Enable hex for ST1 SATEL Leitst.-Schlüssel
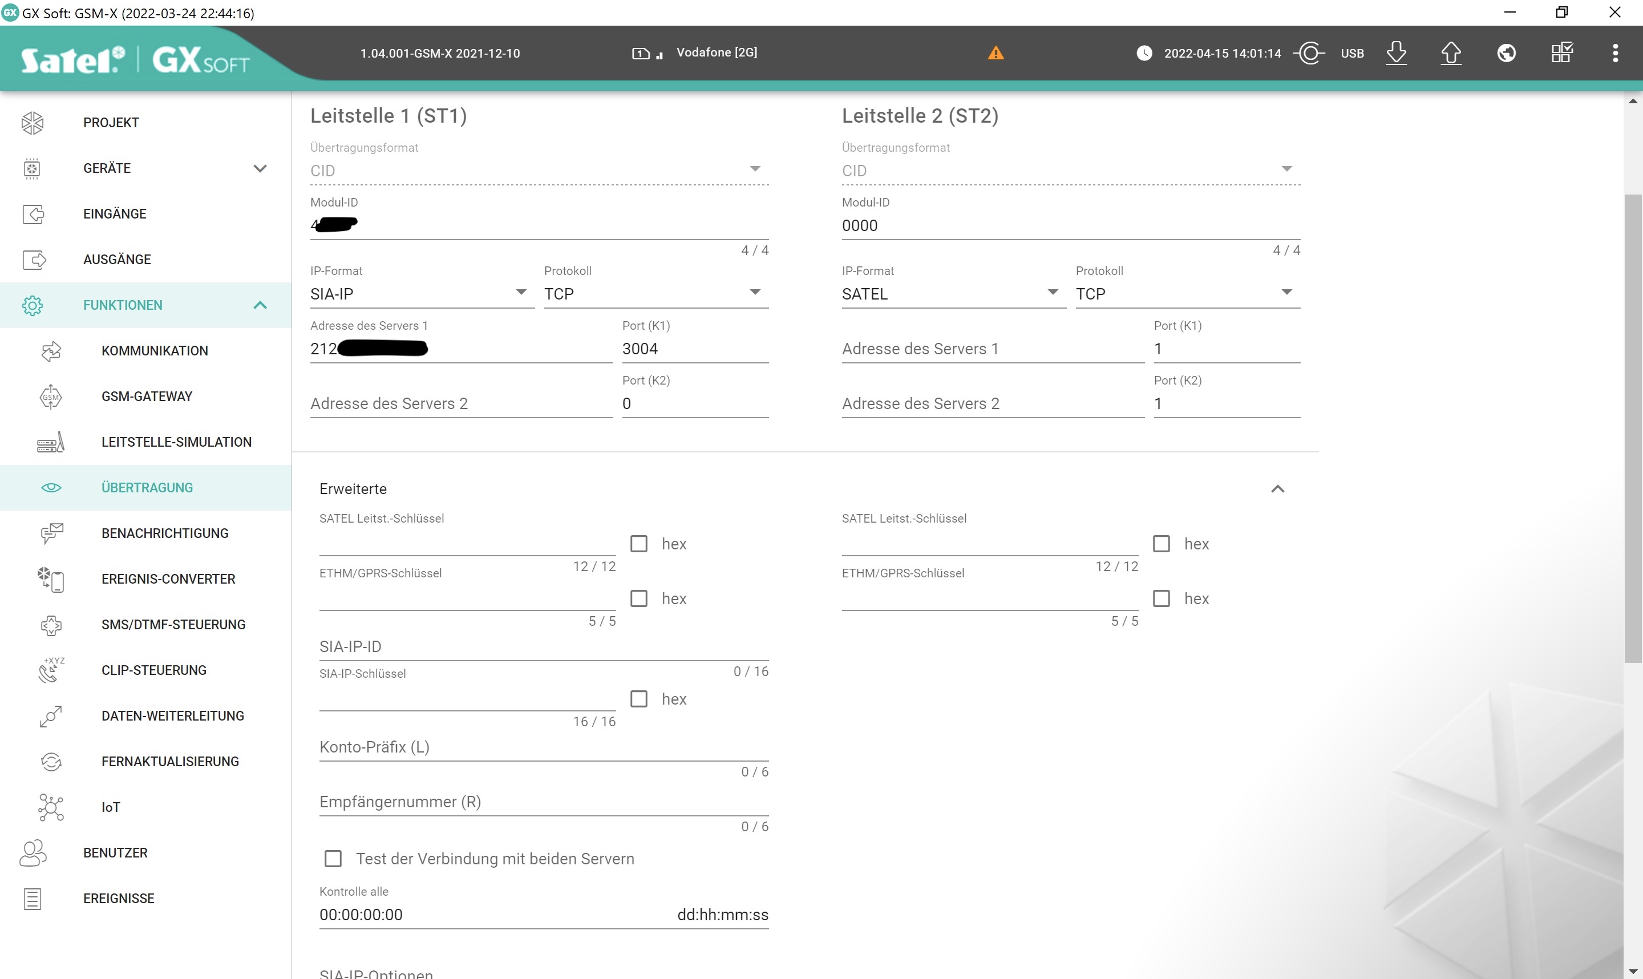1643x979 pixels. click(x=638, y=544)
